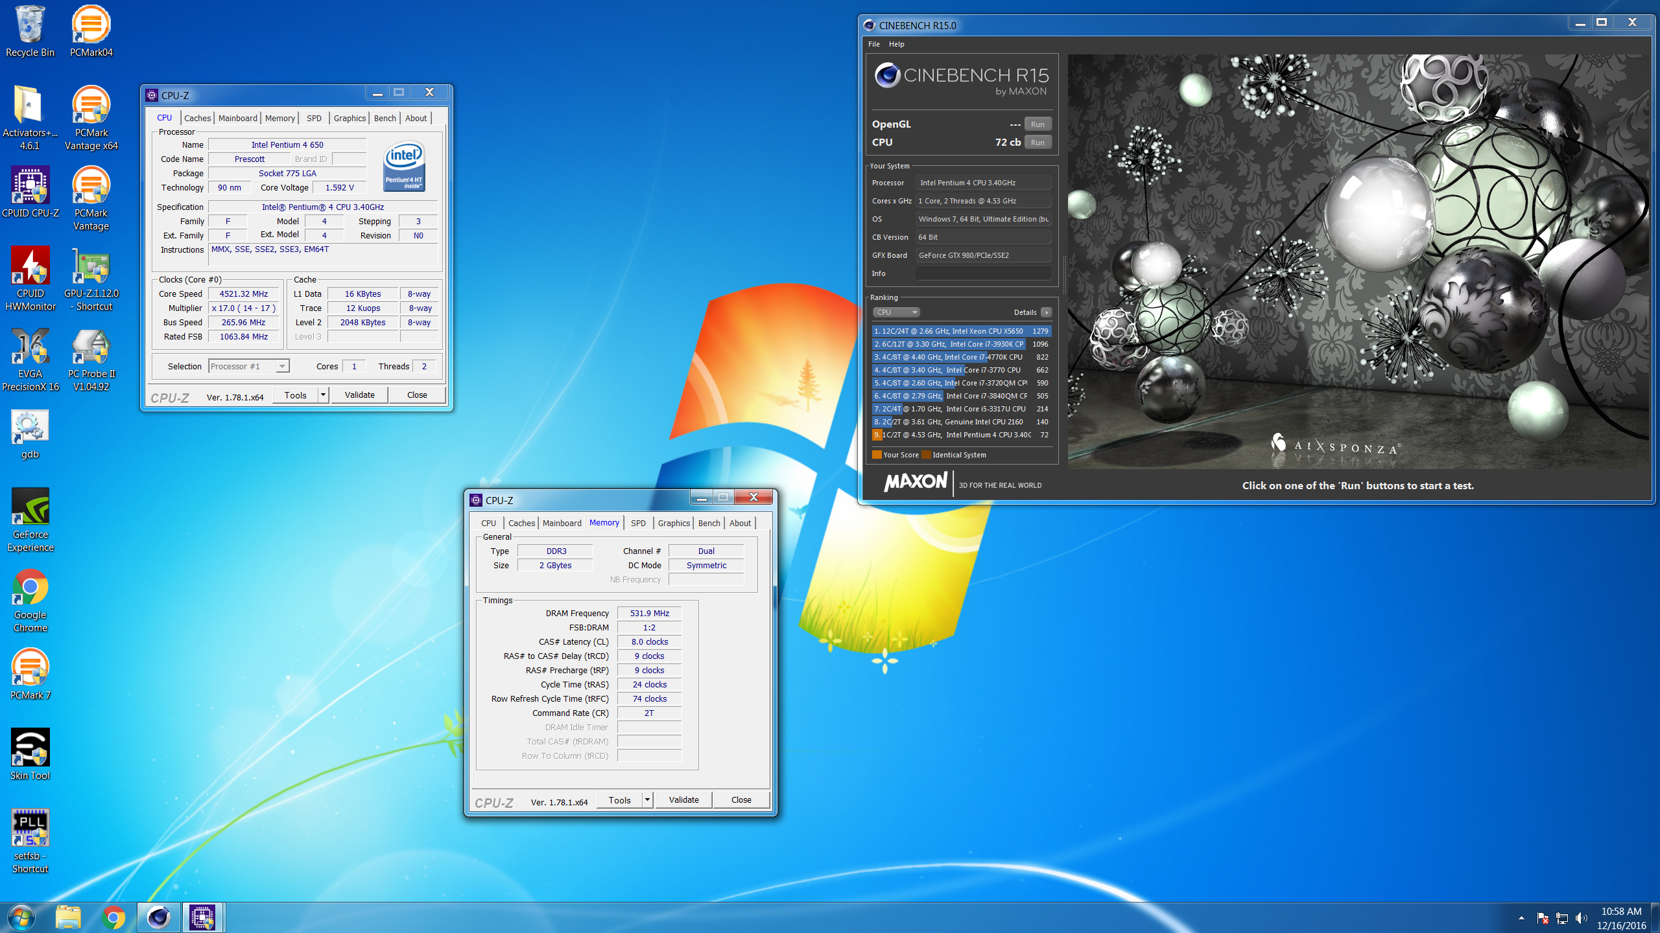
Task: Click Tools button in Memory CPU-Z window
Action: pos(619,800)
